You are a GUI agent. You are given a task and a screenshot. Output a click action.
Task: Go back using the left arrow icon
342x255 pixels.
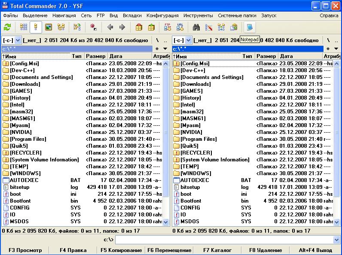110,27
